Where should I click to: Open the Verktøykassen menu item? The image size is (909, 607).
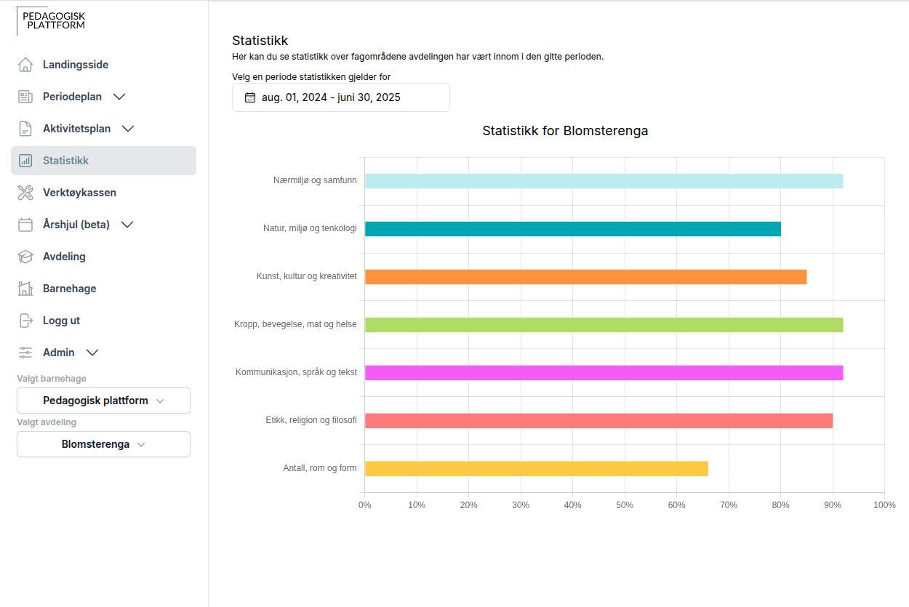[x=79, y=193]
